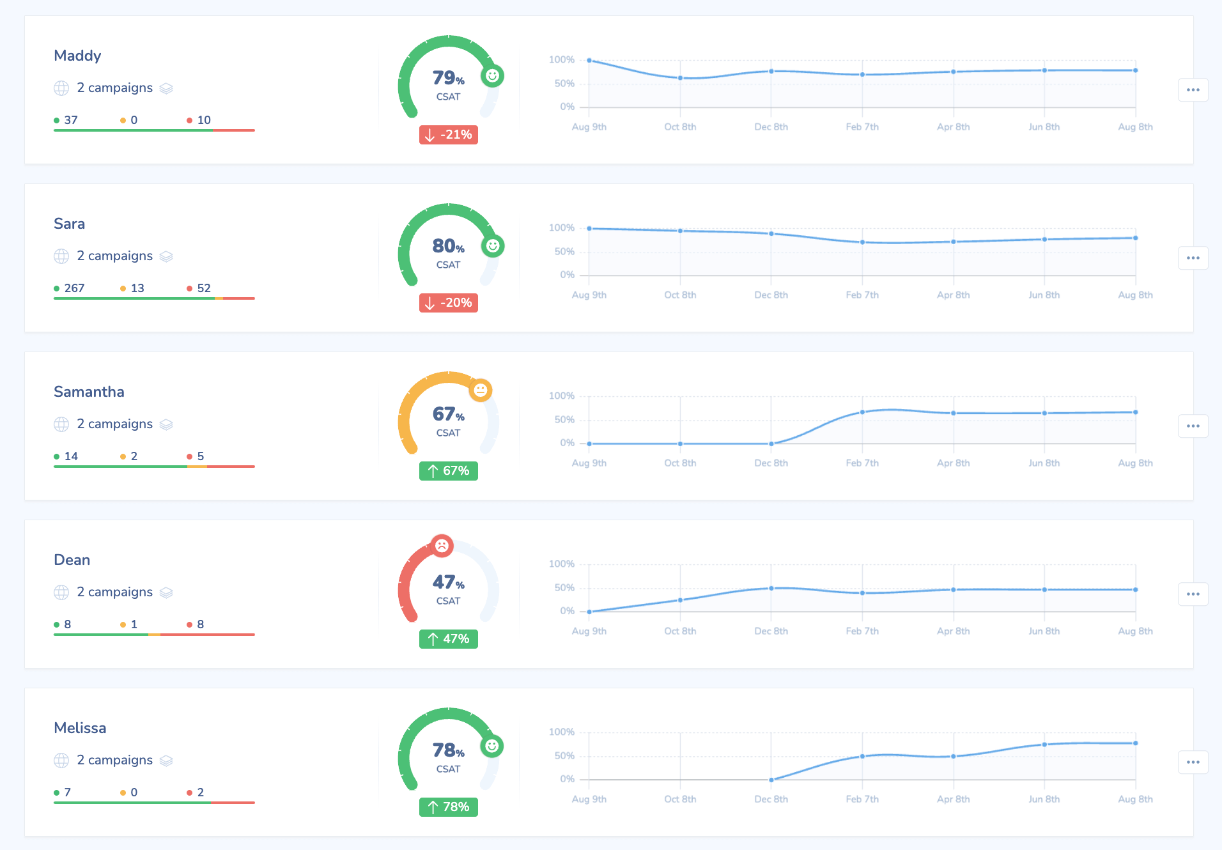Open the options menu on Maddy's card
The image size is (1222, 850).
pyautogui.click(x=1193, y=89)
